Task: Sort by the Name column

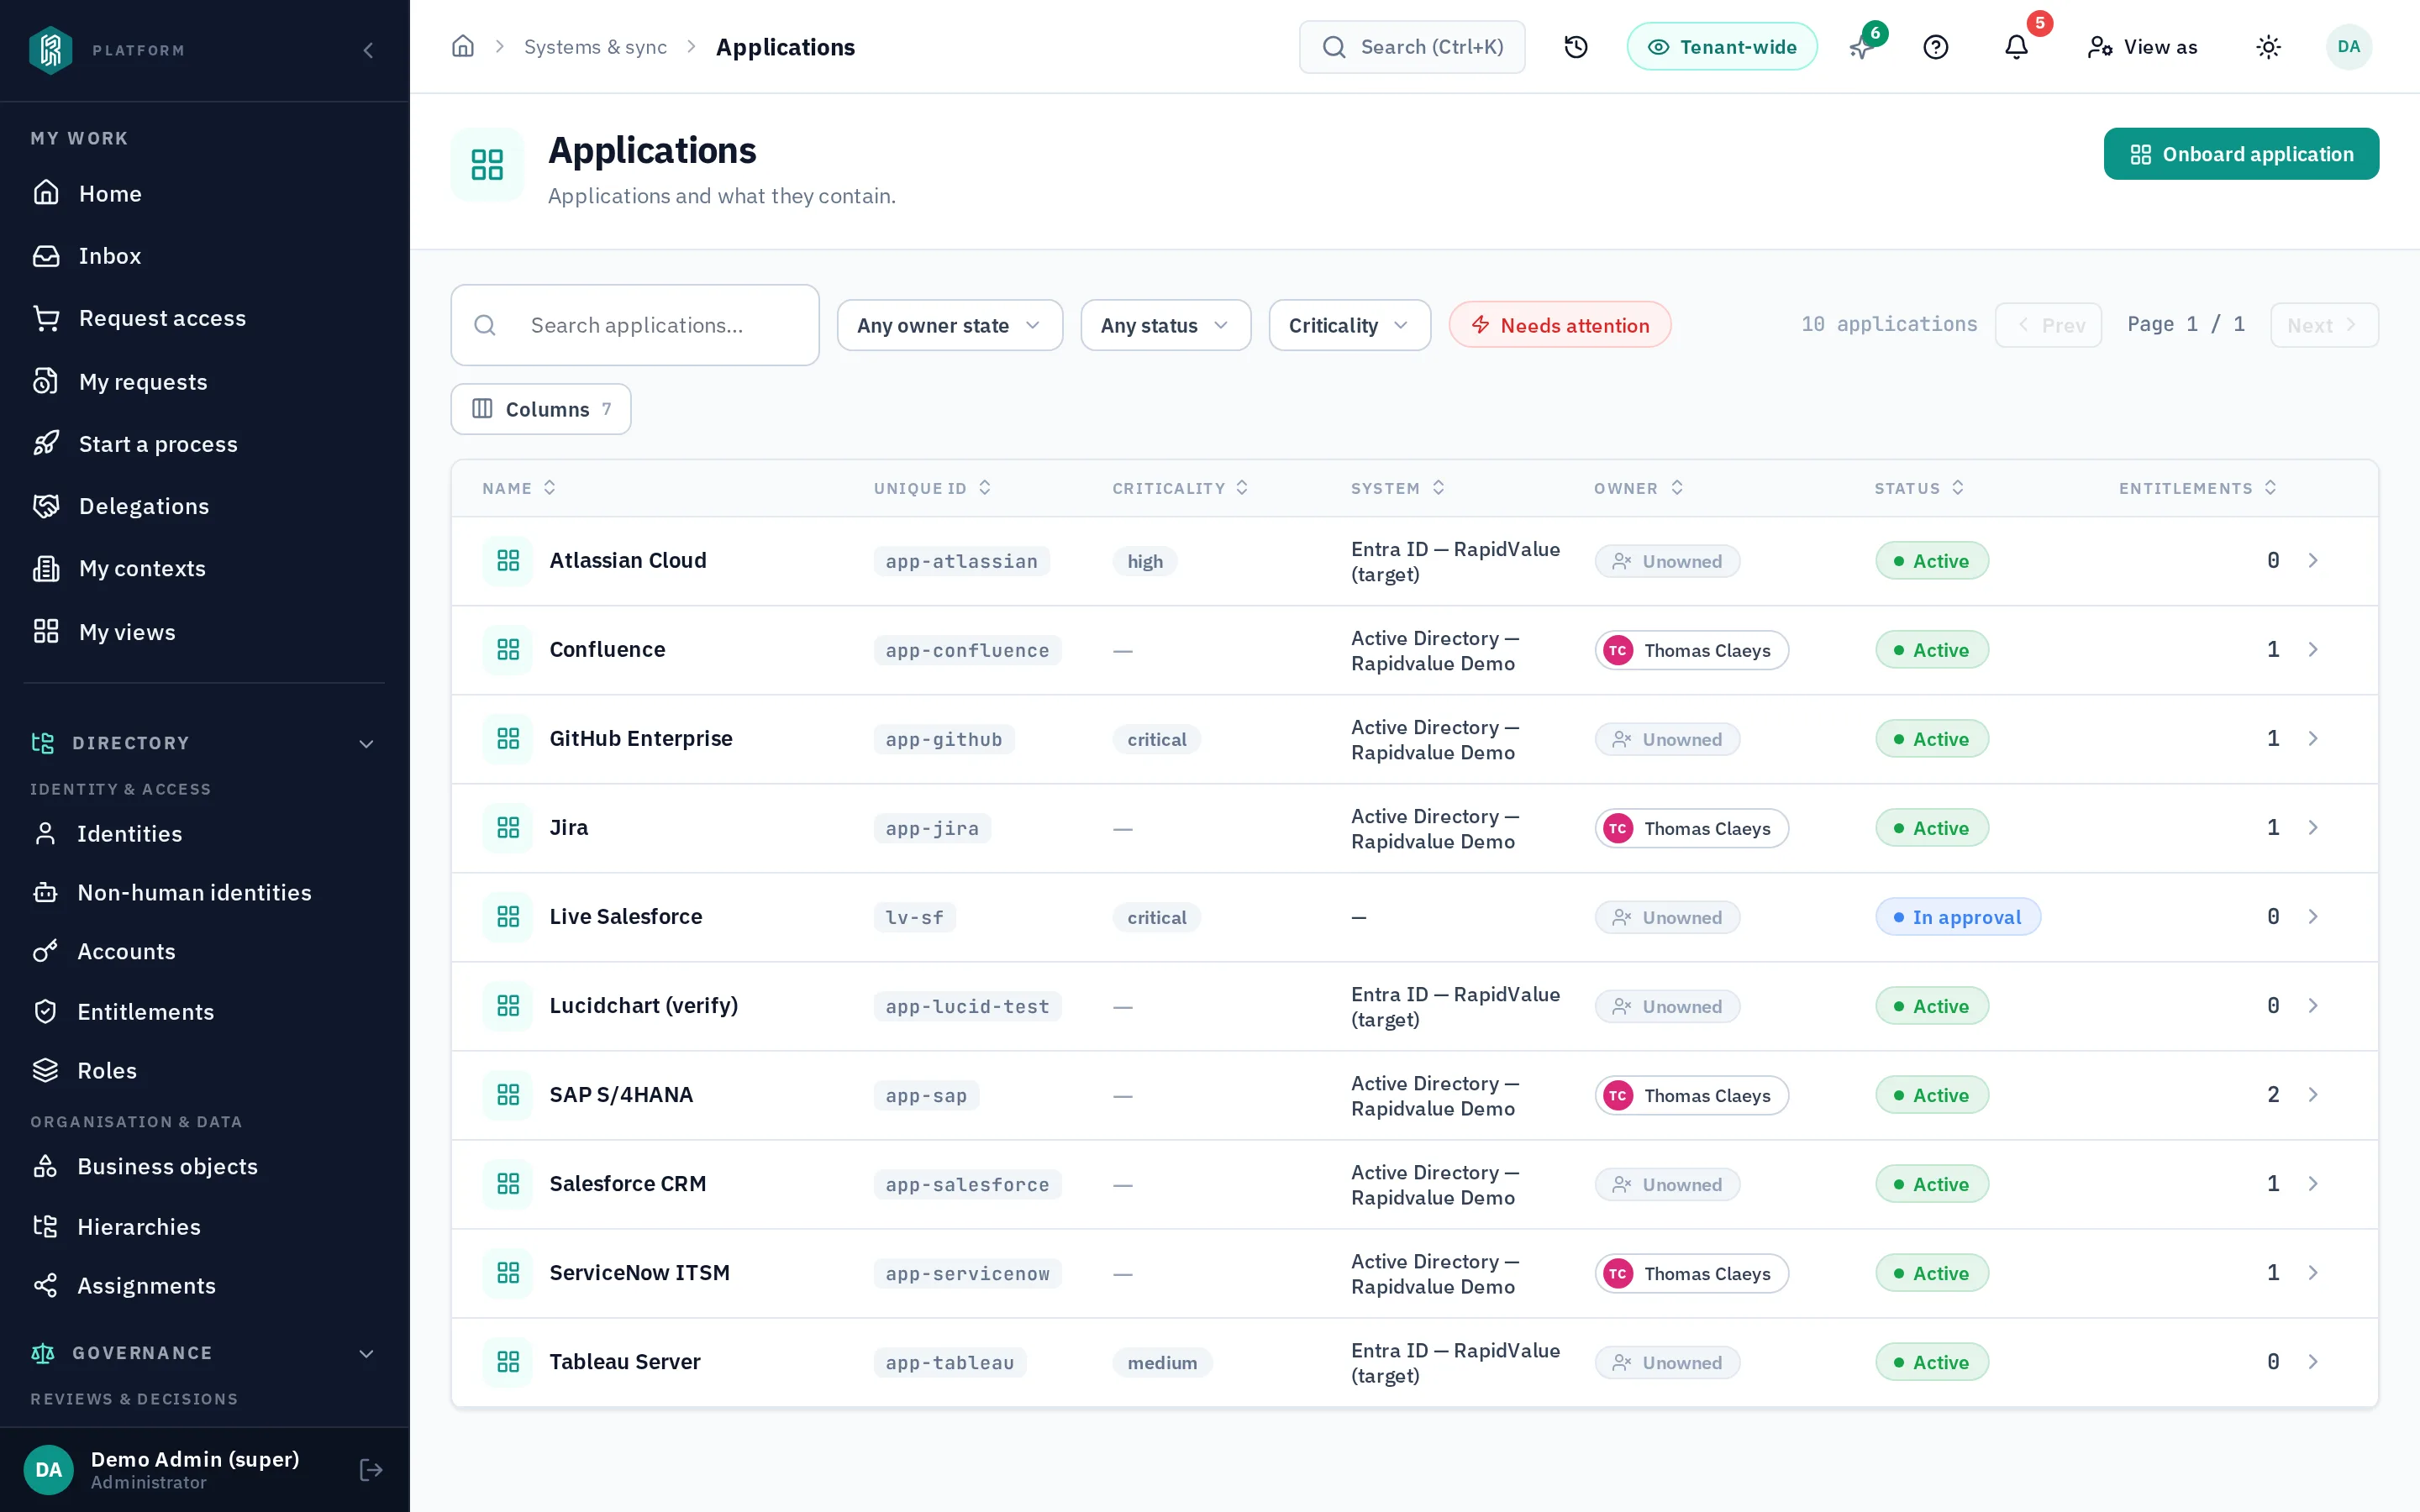Action: click(519, 488)
